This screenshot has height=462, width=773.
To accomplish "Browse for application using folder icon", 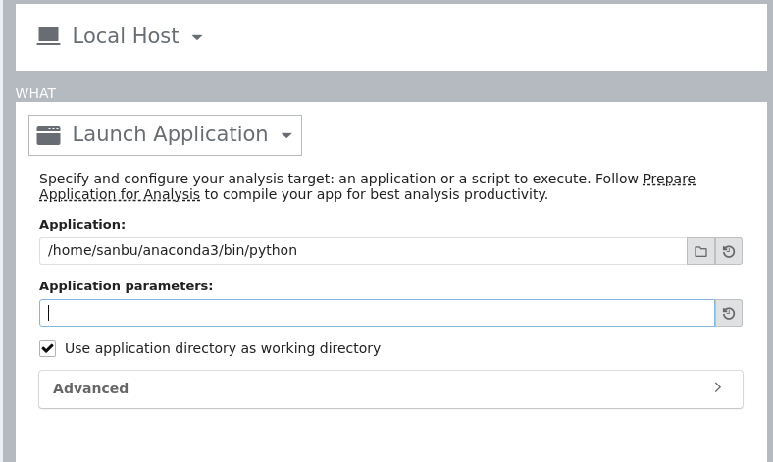I will click(700, 251).
